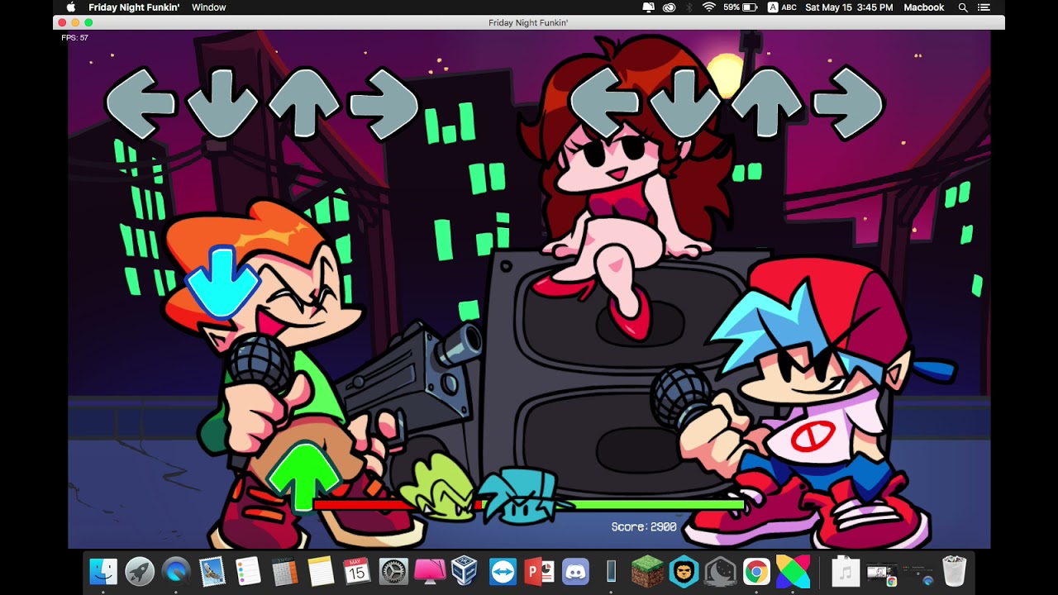Click the player's up arrow receptor
This screenshot has height=595, width=1058.
pos(766,103)
